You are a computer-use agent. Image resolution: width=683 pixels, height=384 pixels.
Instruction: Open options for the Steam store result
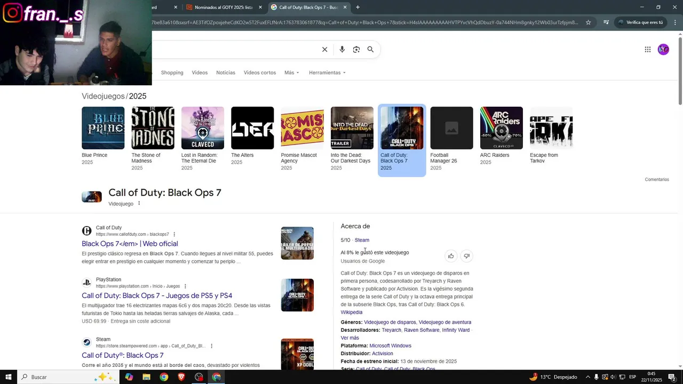click(211, 346)
